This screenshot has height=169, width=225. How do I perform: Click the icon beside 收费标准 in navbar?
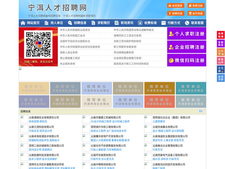(140, 23)
